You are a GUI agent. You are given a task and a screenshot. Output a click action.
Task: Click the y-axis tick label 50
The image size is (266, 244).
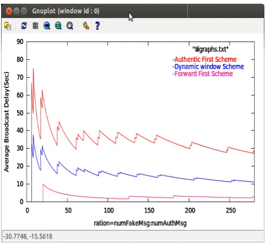(20, 113)
